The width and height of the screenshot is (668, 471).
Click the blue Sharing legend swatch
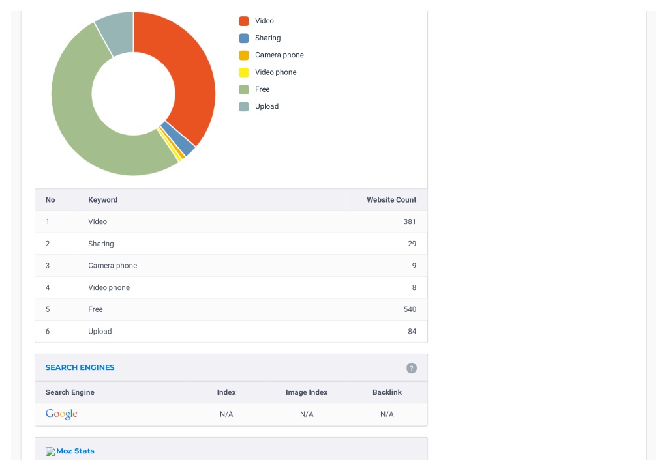tap(244, 38)
